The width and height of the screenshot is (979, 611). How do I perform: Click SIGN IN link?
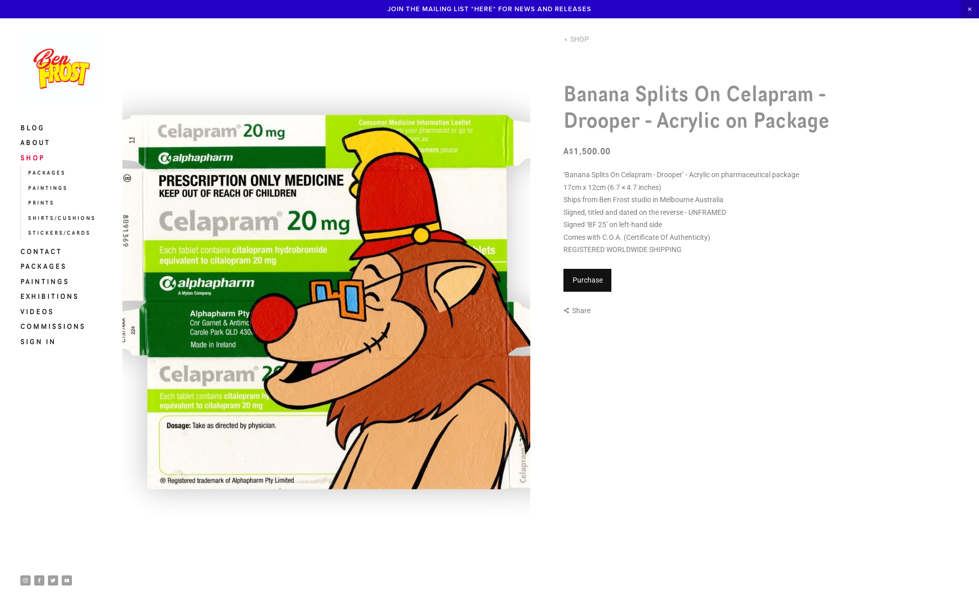pyautogui.click(x=38, y=342)
